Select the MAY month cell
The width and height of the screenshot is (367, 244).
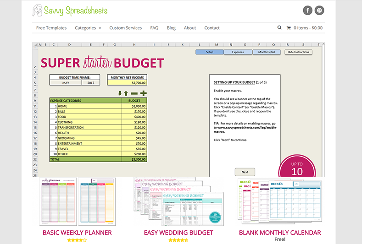click(66, 83)
